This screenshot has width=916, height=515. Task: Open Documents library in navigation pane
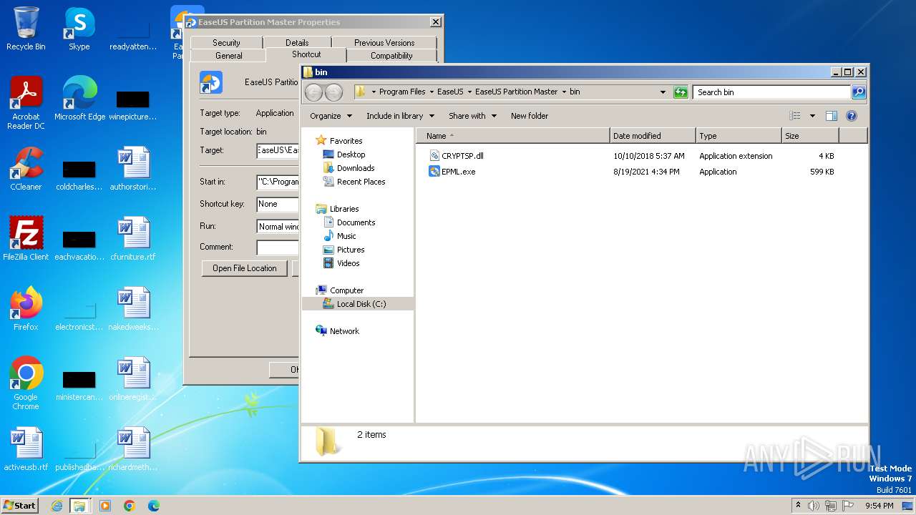point(349,222)
